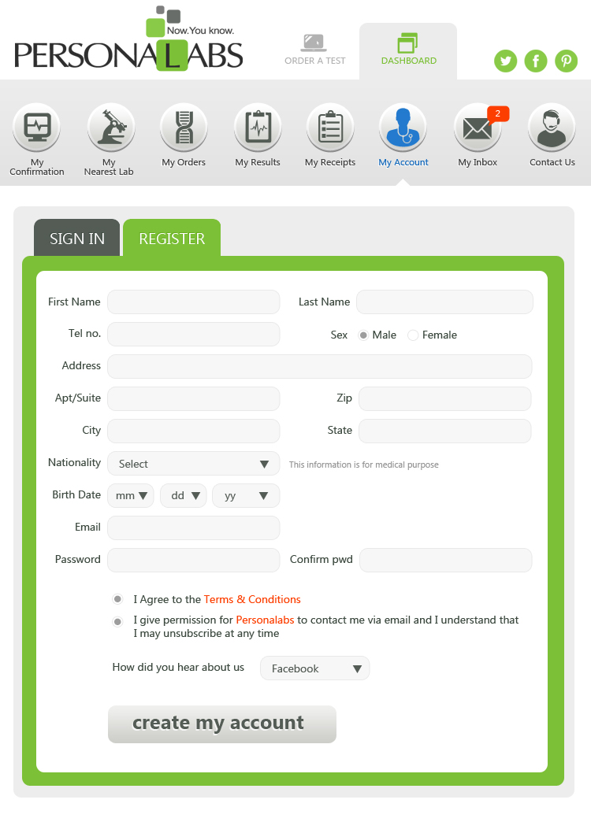Focus the Zip field
The width and height of the screenshot is (591, 833).
point(445,398)
